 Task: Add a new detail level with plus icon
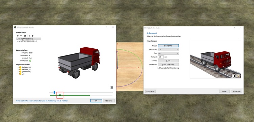tap(18, 36)
